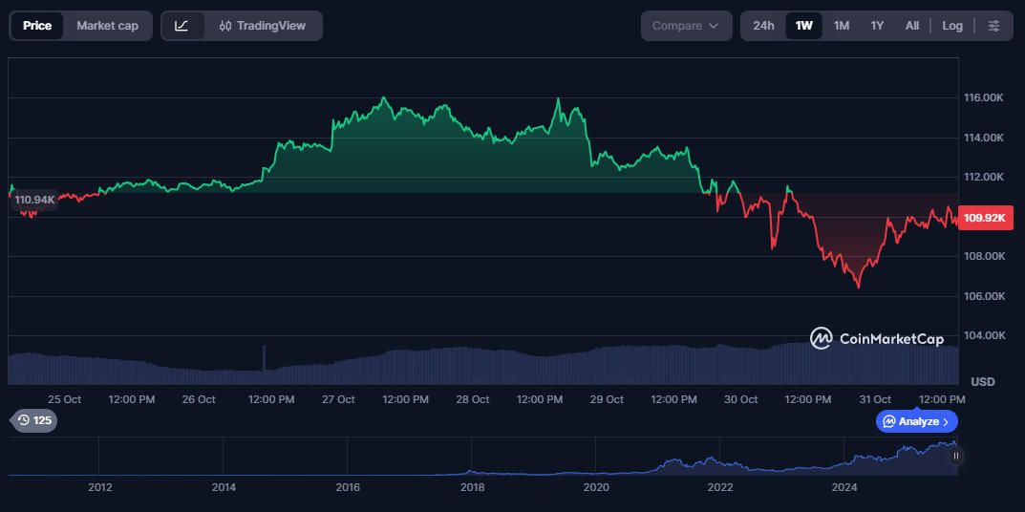Click the red 109.92K current price label

tap(985, 218)
